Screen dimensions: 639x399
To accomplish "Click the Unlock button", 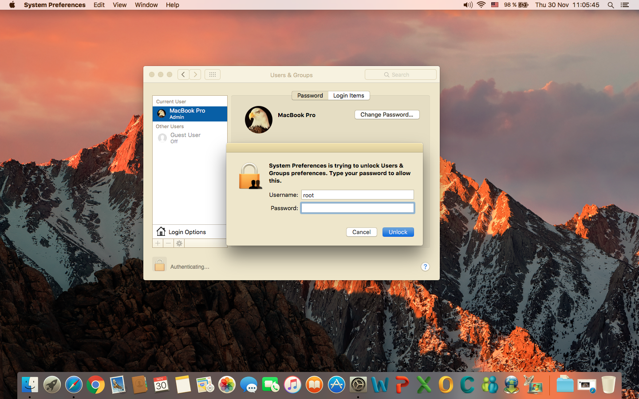I will [x=398, y=232].
